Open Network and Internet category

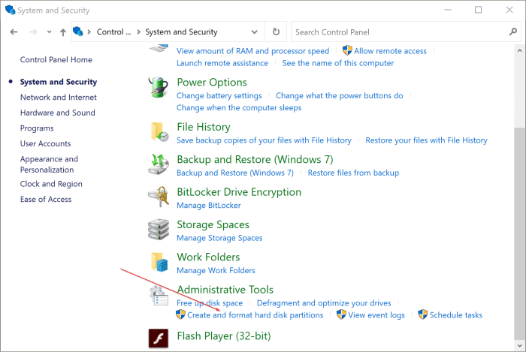tap(59, 97)
